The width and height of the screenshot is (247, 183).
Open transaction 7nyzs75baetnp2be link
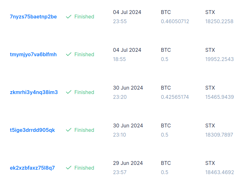[33, 17]
